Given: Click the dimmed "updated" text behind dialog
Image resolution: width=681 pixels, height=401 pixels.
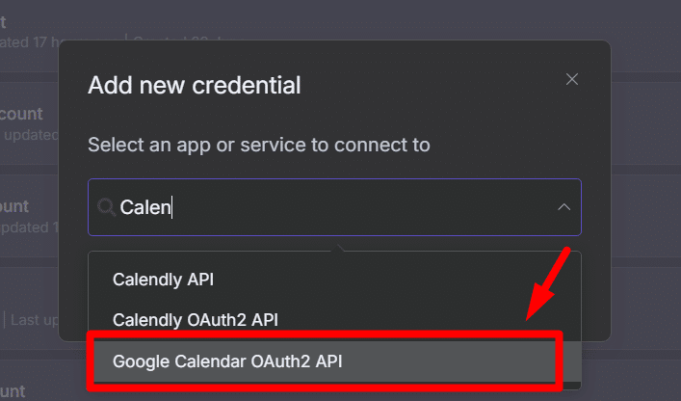Looking at the screenshot, I should (x=31, y=135).
